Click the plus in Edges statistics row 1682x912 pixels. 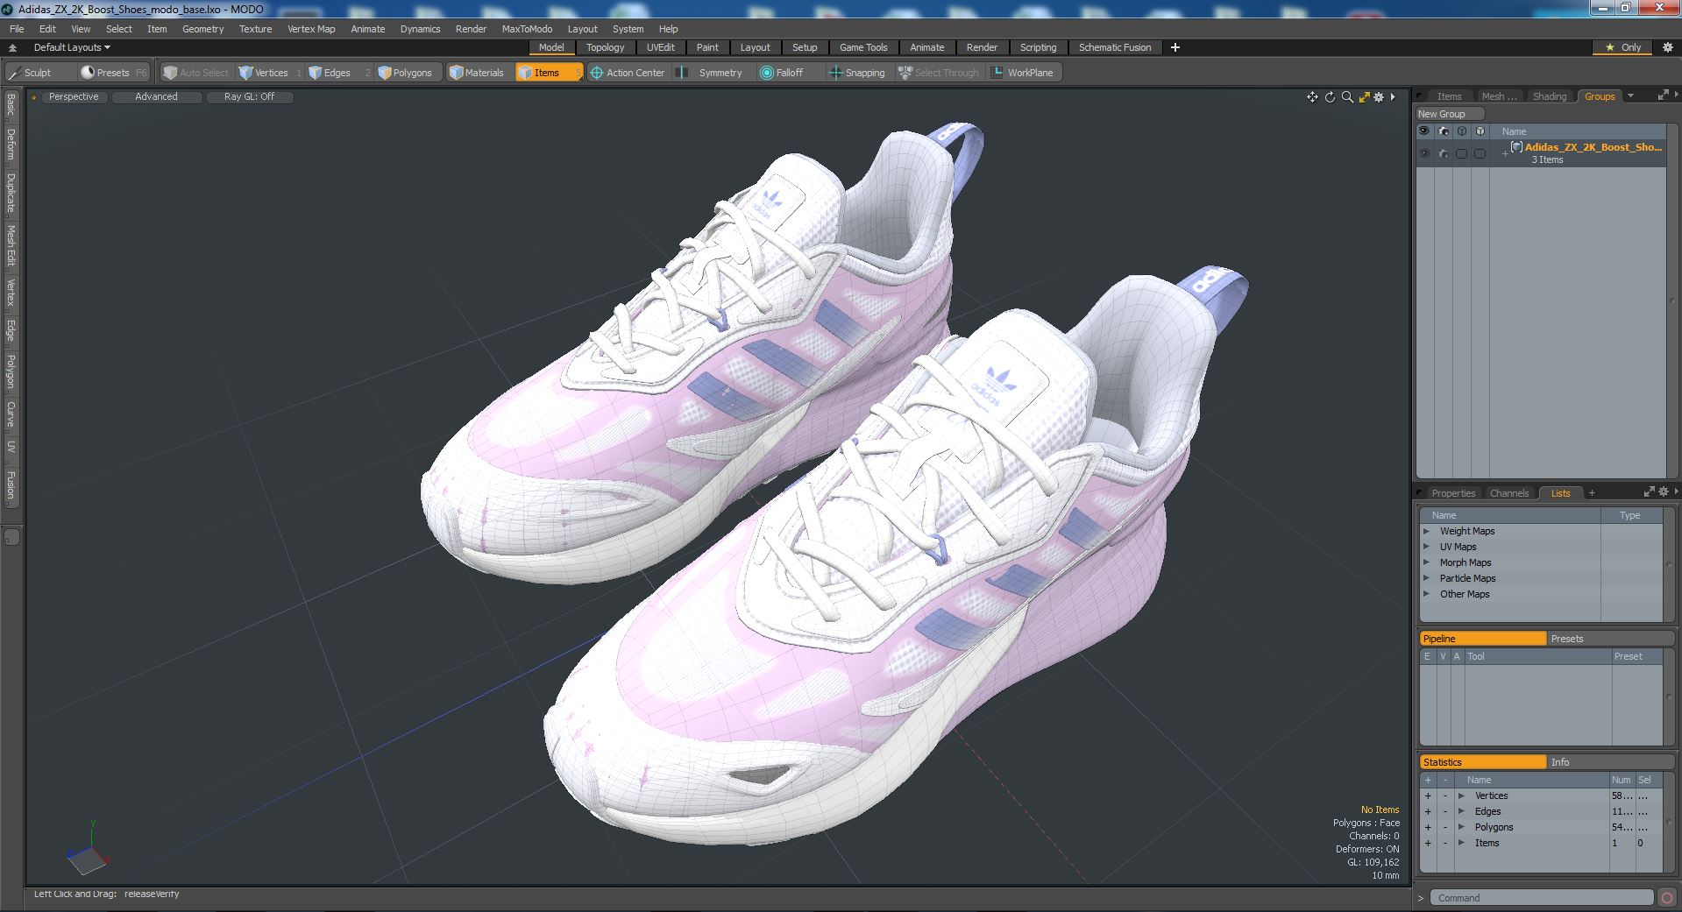(1428, 811)
